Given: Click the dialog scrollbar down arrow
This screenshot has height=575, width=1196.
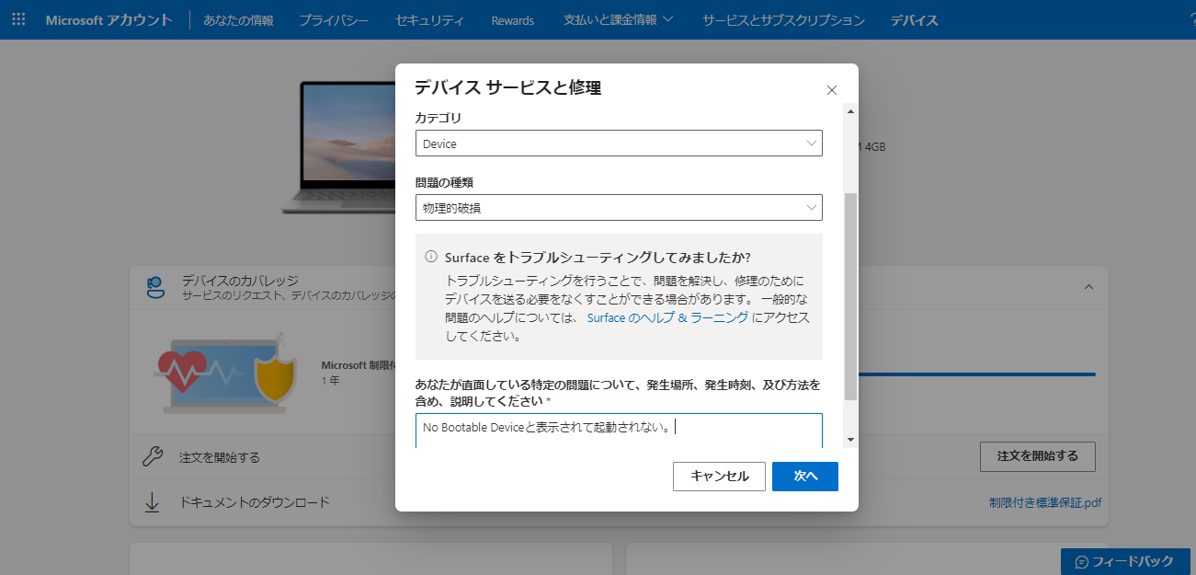Looking at the screenshot, I should [850, 440].
